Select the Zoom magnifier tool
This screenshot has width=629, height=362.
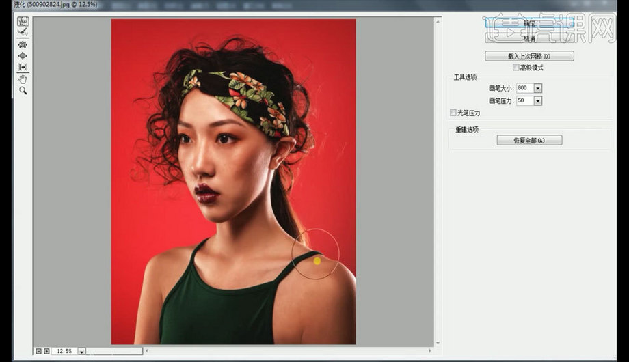(23, 91)
